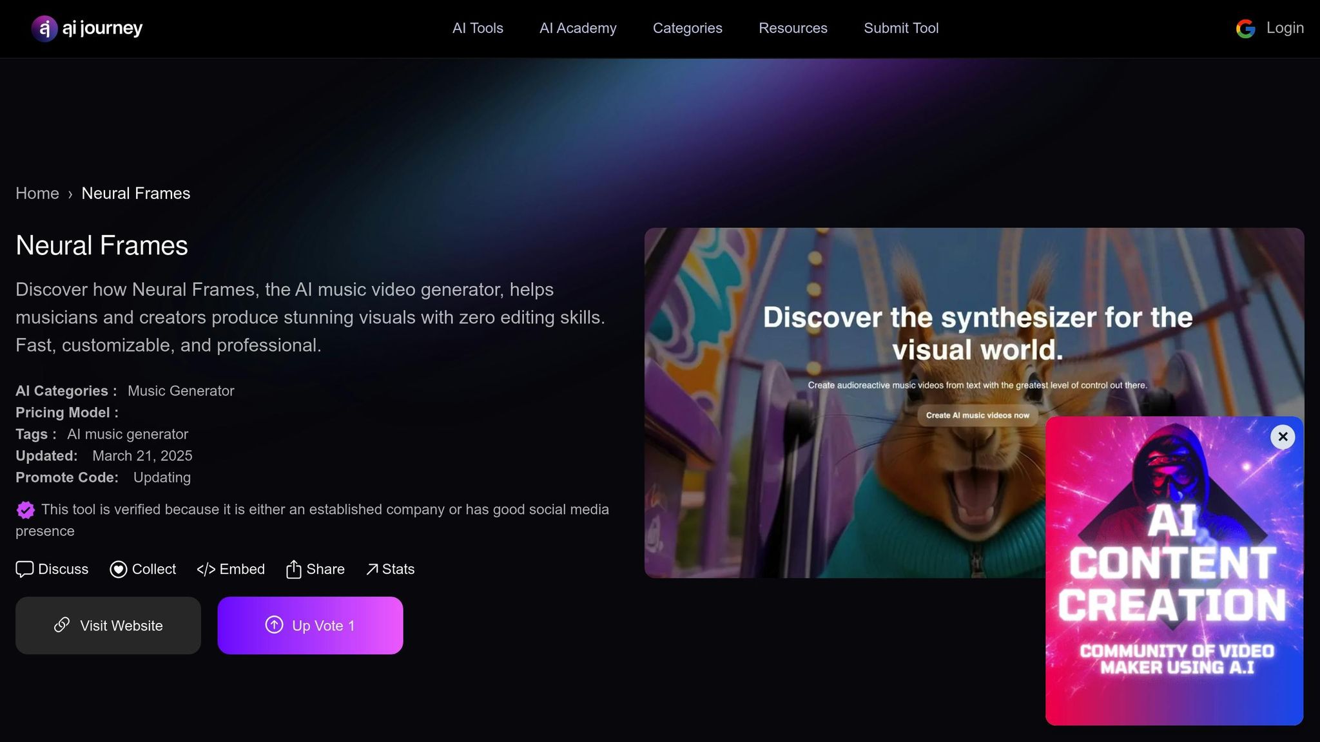Click the Discuss speech bubble icon
This screenshot has width=1320, height=742.
point(24,569)
